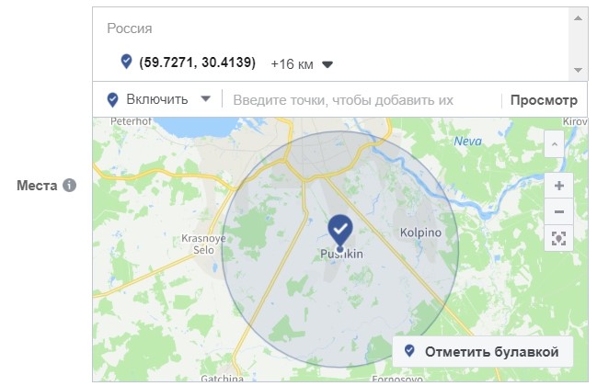Click the scrollbar down arrow in locations list
The height and width of the screenshot is (386, 597).
click(x=578, y=70)
